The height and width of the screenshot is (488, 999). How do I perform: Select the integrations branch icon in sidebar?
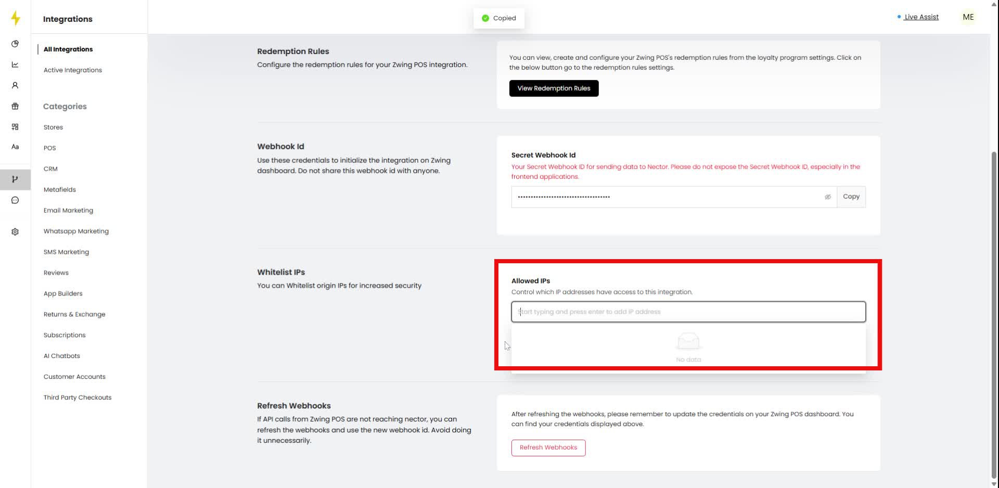15,179
